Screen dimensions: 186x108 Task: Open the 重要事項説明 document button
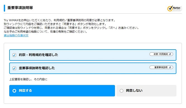[x=161, y=67]
